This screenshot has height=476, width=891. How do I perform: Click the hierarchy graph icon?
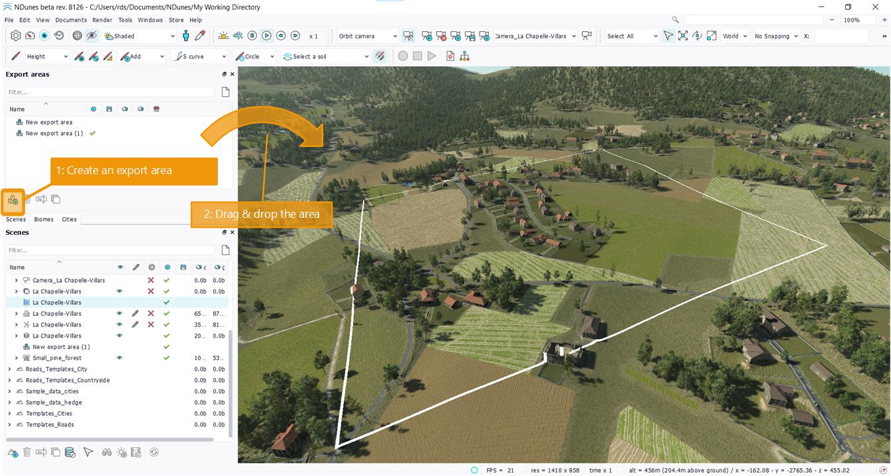point(464,56)
